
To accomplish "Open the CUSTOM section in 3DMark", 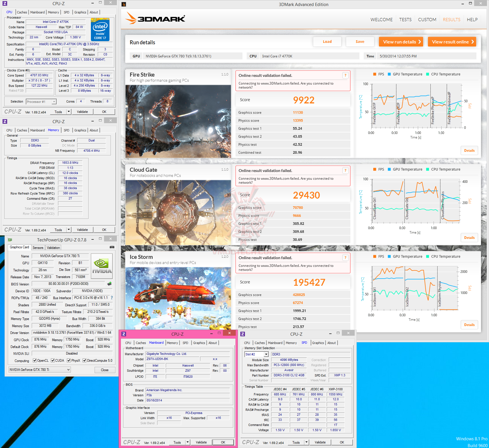I will point(427,20).
